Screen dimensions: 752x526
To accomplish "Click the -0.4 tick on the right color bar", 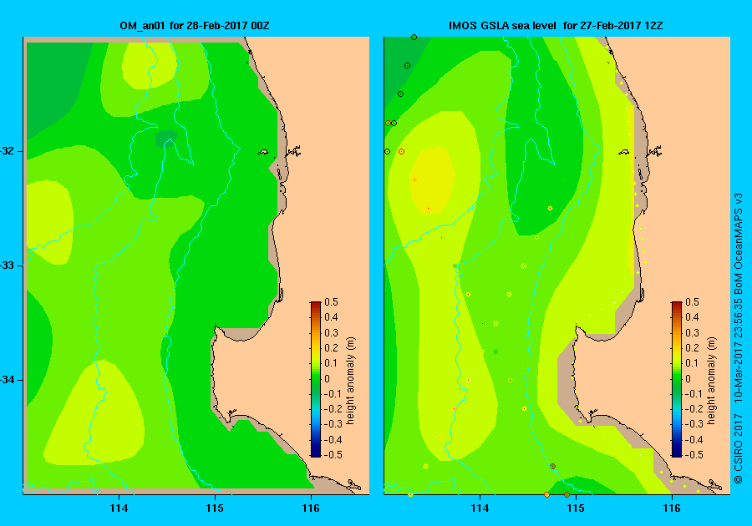I will click(694, 440).
